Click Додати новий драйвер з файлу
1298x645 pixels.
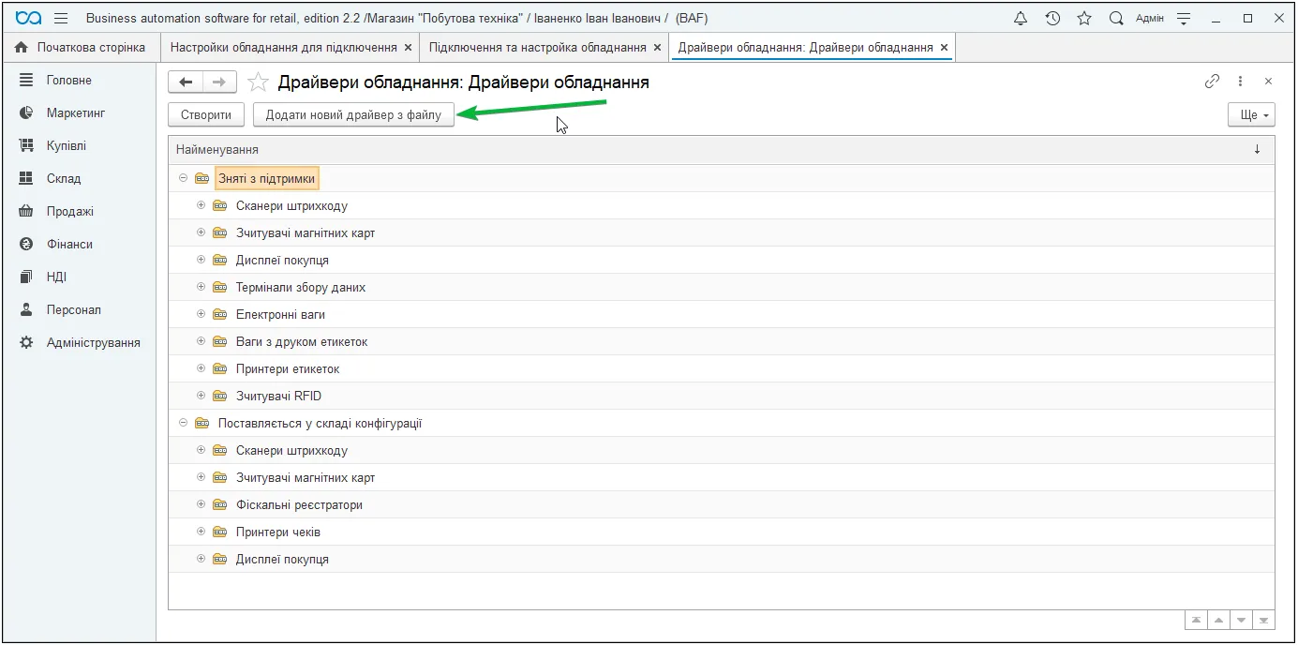tap(353, 114)
